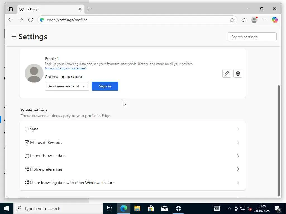
Task: Edit Profile 1 with pencil icon
Action: pos(227,73)
